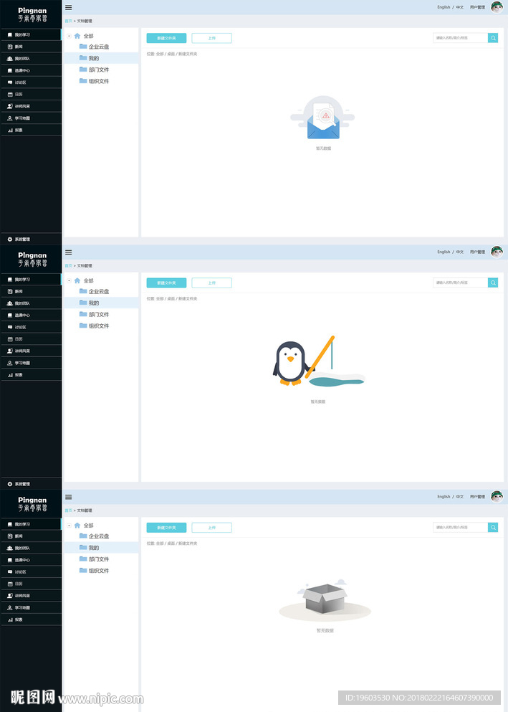The image size is (508, 712).
Task: Focus the search field on the penguin screen
Action: tap(461, 283)
